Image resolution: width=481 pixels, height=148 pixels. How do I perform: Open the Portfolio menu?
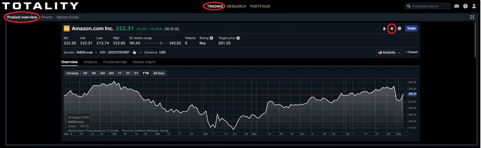[260, 6]
